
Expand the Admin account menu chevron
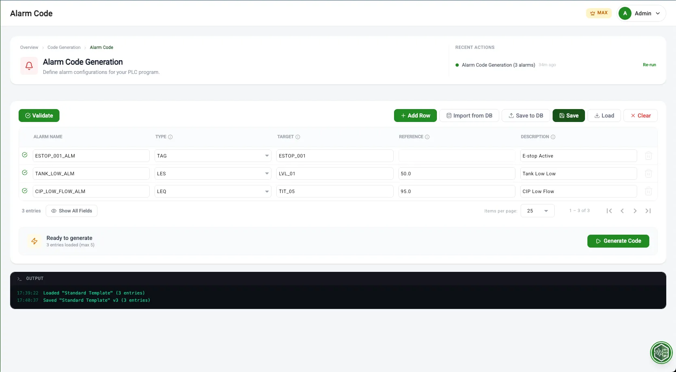[658, 13]
